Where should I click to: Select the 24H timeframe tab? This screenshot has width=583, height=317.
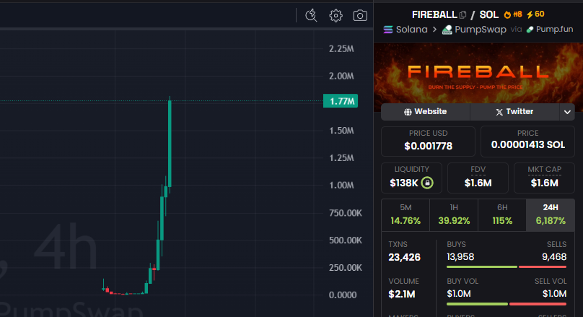(551, 215)
